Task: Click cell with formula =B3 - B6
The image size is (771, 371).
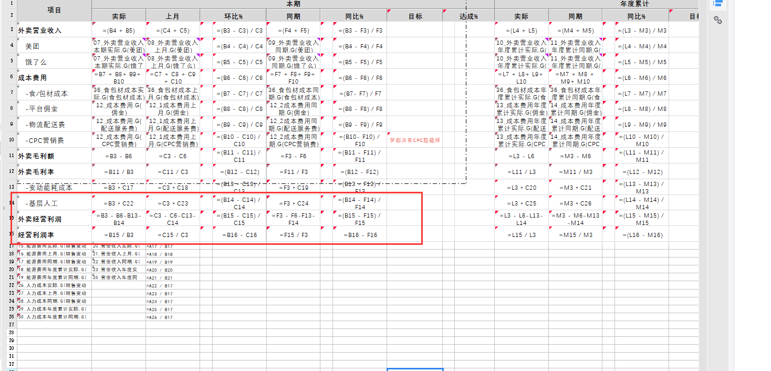Action: click(x=119, y=156)
